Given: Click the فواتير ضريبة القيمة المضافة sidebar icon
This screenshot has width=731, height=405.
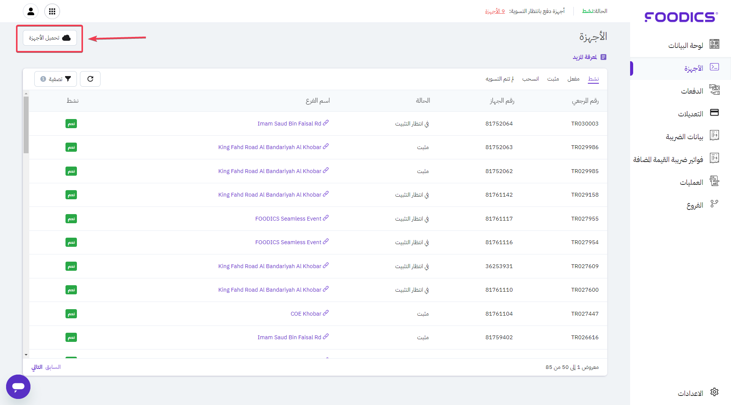Looking at the screenshot, I should point(714,159).
